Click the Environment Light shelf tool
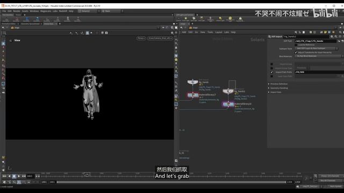 [230, 19]
